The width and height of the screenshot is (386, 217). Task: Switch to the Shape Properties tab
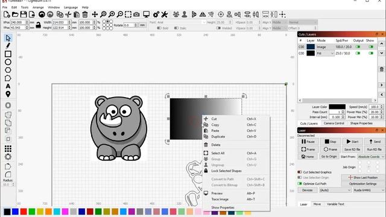tap(361, 123)
